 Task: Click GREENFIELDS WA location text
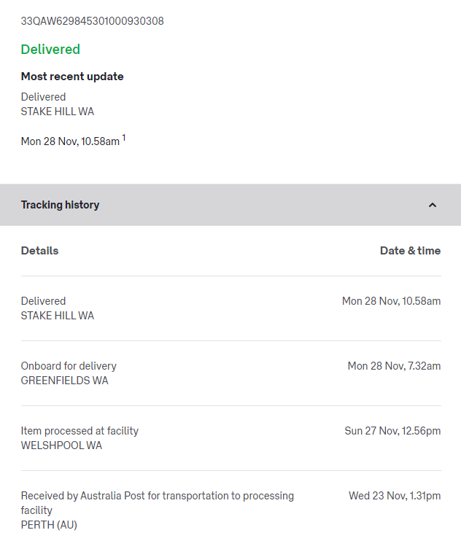click(x=64, y=381)
